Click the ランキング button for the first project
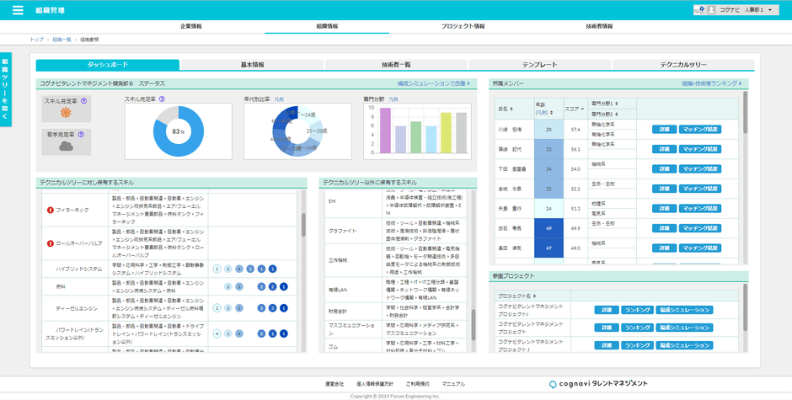 click(638, 310)
